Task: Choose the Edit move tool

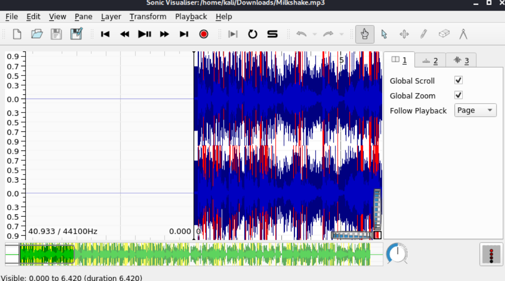Action: pyautogui.click(x=404, y=34)
